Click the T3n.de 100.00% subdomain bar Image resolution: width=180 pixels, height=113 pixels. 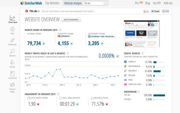[x=159, y=95]
